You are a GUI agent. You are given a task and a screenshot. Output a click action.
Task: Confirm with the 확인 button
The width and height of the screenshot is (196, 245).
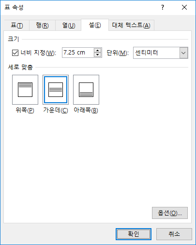[x=134, y=234]
